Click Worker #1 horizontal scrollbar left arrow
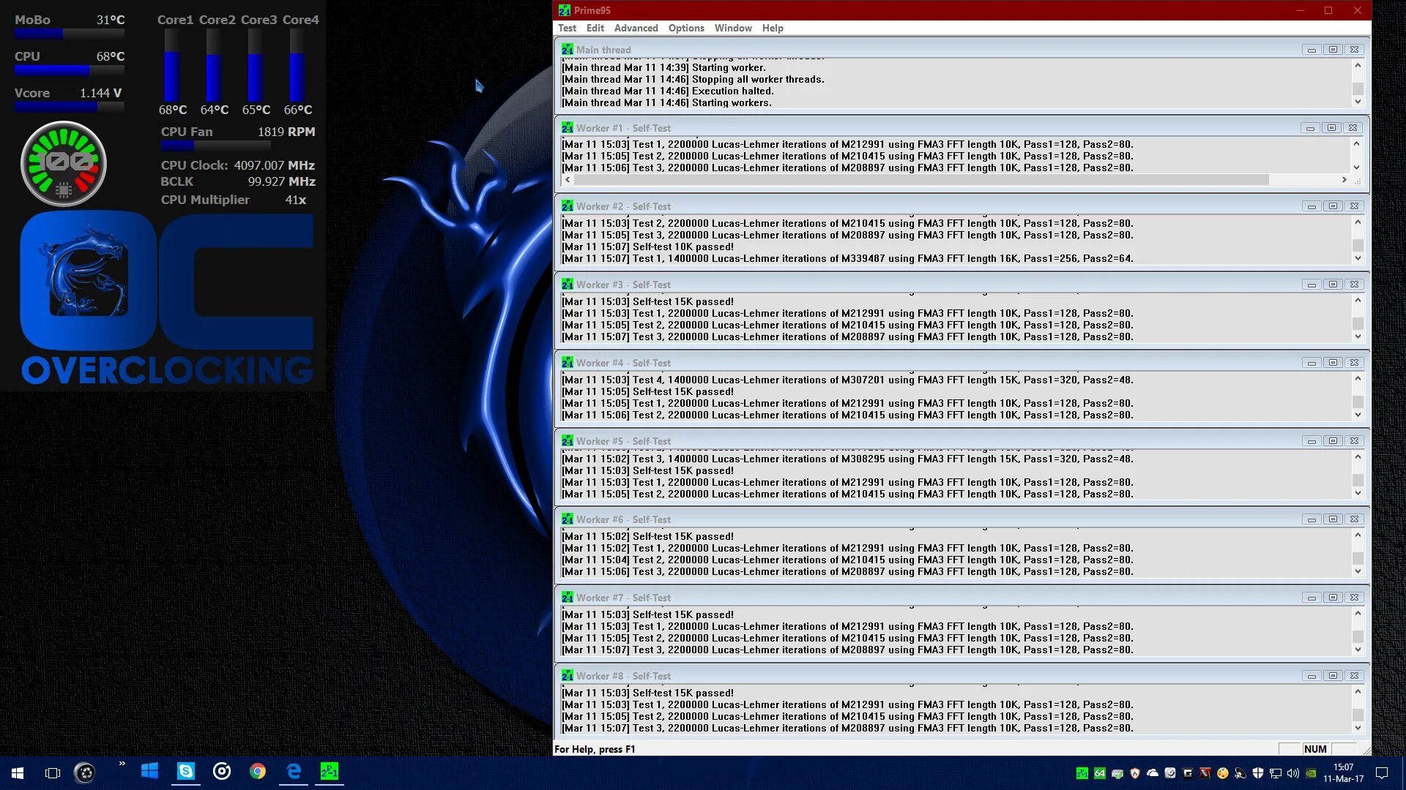Screen dimensions: 1406x790 (568, 180)
